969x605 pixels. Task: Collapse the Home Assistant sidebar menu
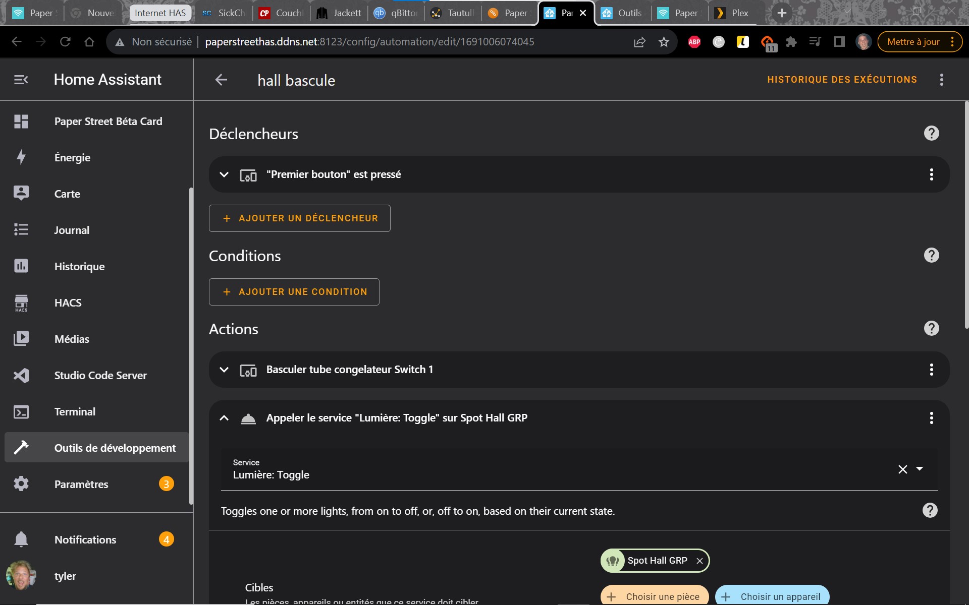21,80
